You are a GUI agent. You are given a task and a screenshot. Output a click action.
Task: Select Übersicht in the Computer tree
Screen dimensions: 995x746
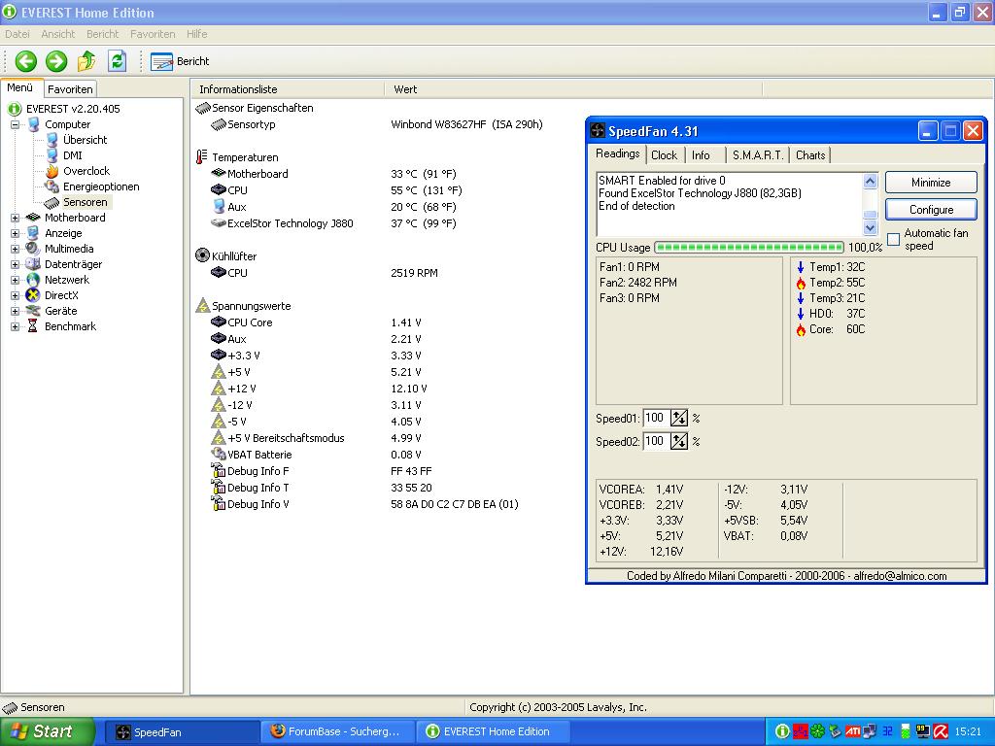pyautogui.click(x=86, y=140)
